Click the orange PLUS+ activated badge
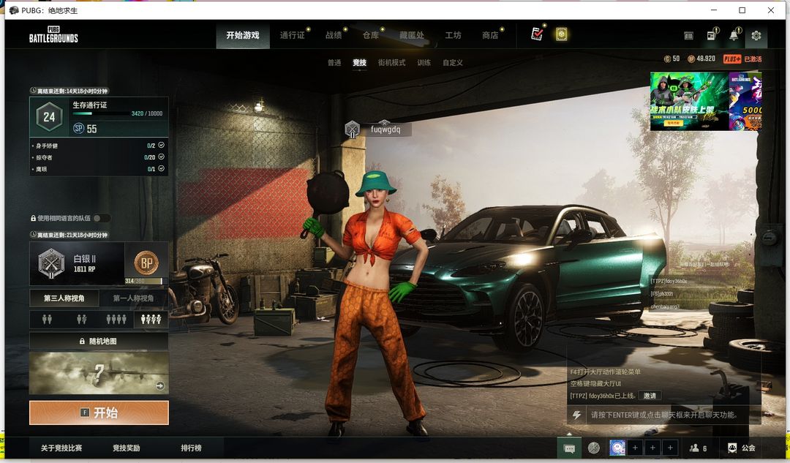Image resolution: width=790 pixels, height=463 pixels. coord(732,59)
